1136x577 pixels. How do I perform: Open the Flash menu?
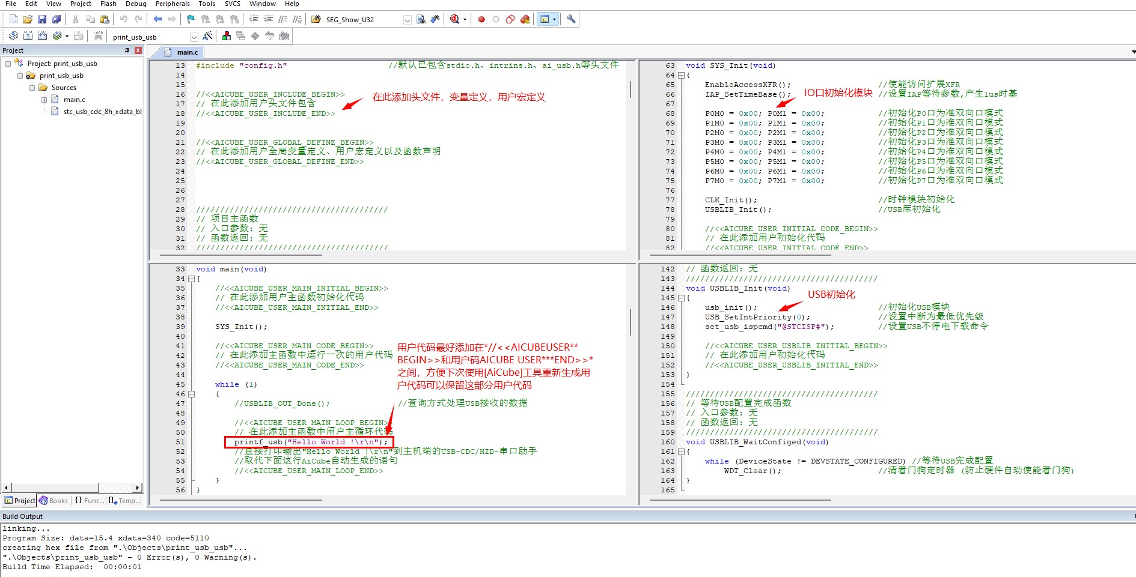click(x=108, y=4)
